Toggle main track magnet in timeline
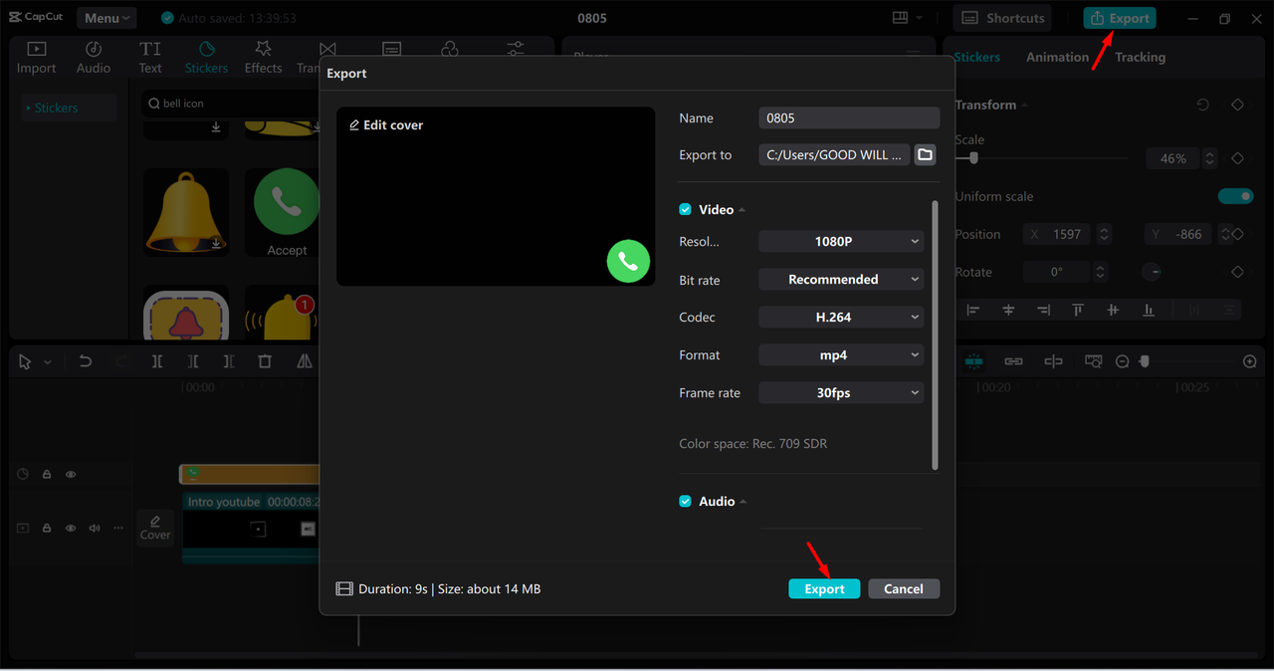 (x=974, y=361)
